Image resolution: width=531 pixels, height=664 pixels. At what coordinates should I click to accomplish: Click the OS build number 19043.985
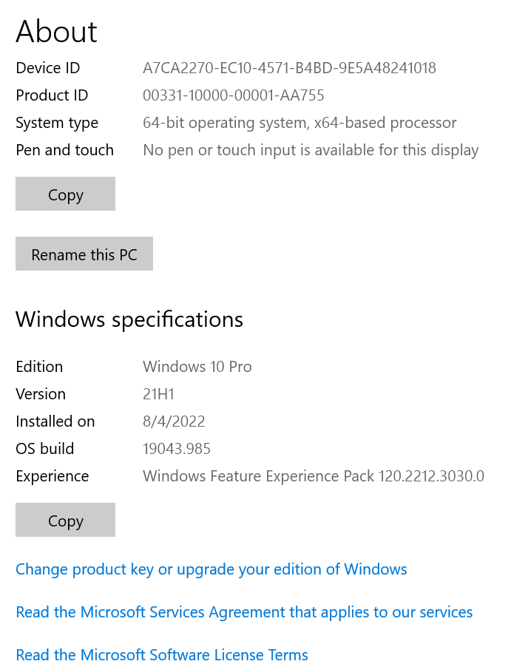click(176, 449)
